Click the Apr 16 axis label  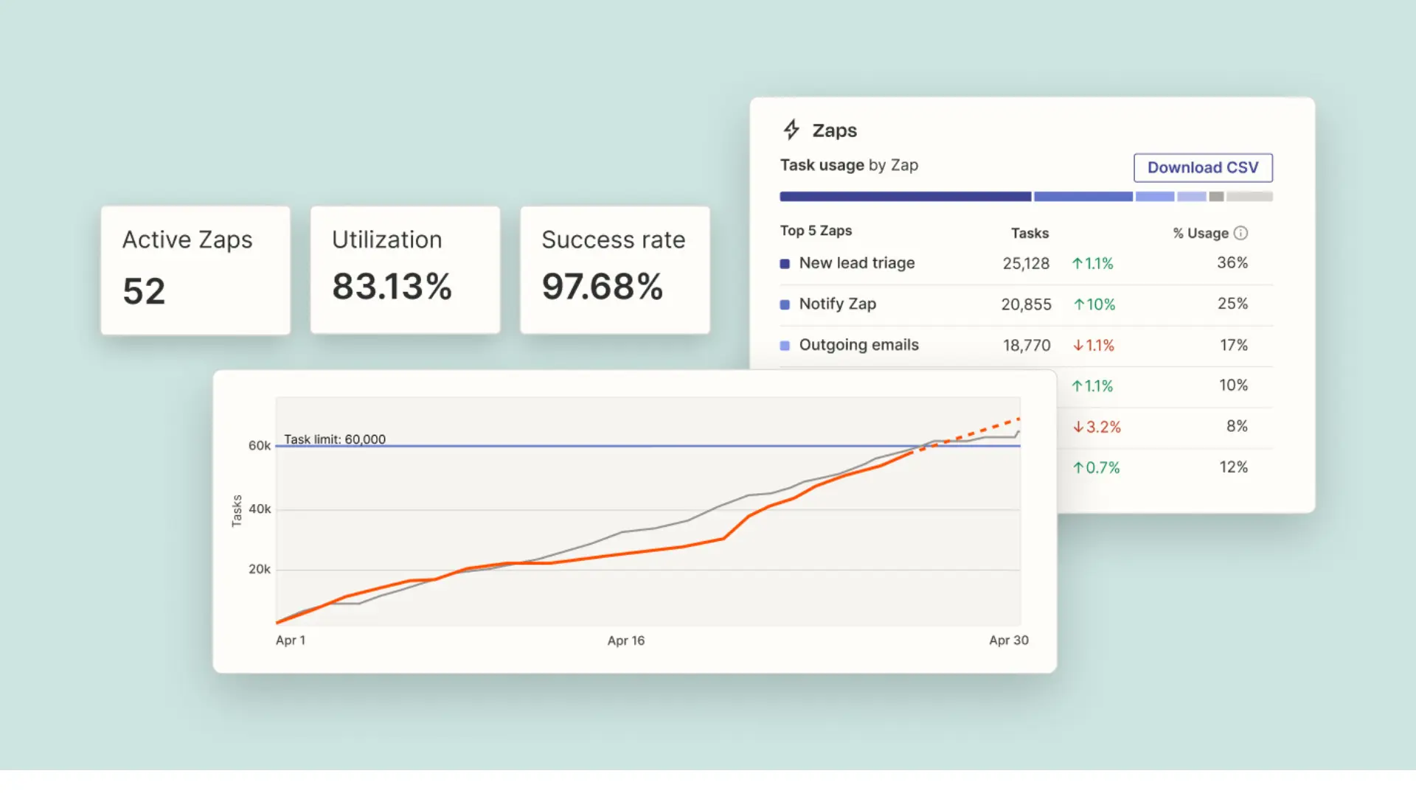[x=626, y=640]
